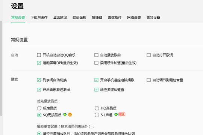Uncheck 开启手机遥控电脑播歌 checkbox
Screen dimensions: 203x135
point(96,80)
